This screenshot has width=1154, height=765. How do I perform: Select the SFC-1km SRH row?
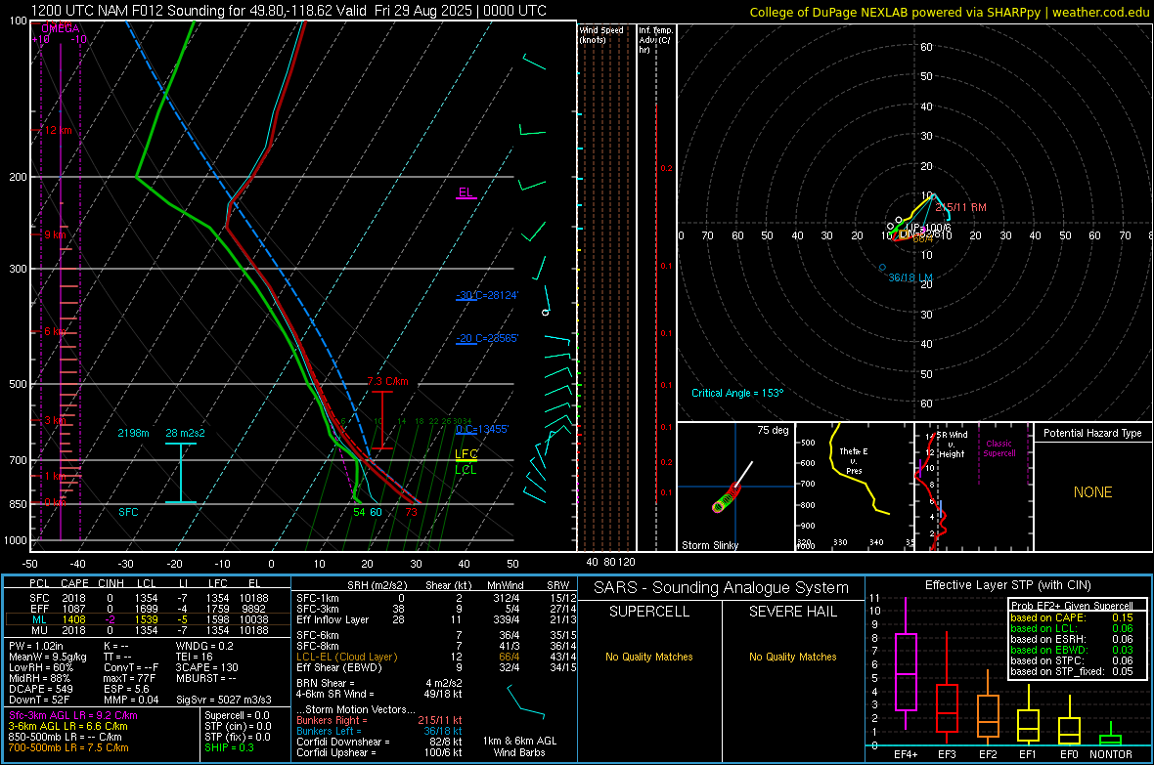click(x=435, y=598)
